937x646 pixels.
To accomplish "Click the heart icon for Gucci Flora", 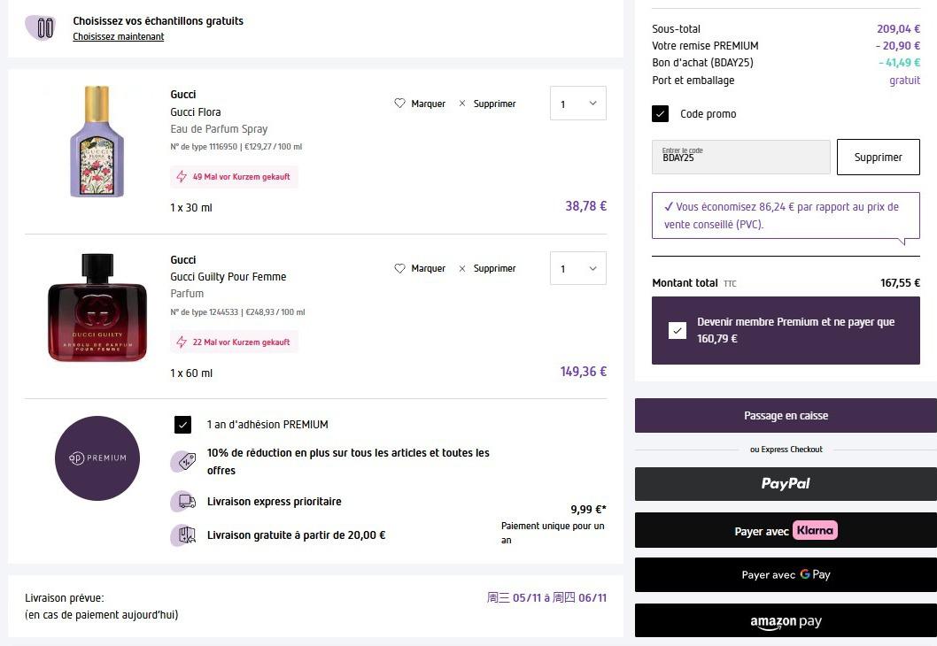I will click(399, 104).
